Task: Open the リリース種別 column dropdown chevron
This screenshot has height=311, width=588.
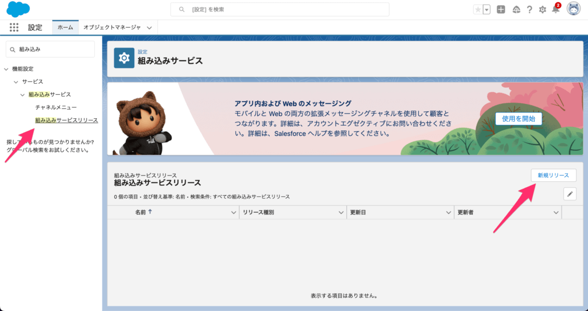Action: (x=341, y=212)
